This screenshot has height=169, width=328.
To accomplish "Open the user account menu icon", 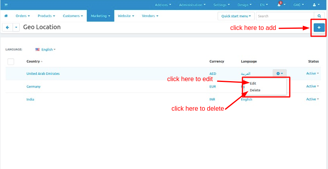I will click(x=316, y=5).
